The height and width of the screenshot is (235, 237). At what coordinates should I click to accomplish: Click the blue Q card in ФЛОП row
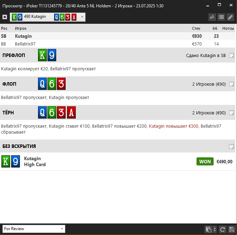click(42, 84)
